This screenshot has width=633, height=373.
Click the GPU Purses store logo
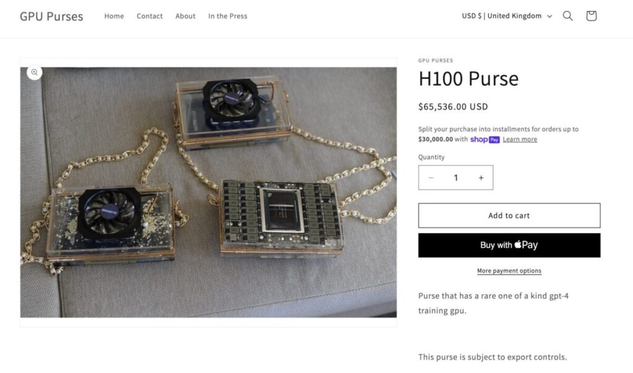(x=51, y=16)
